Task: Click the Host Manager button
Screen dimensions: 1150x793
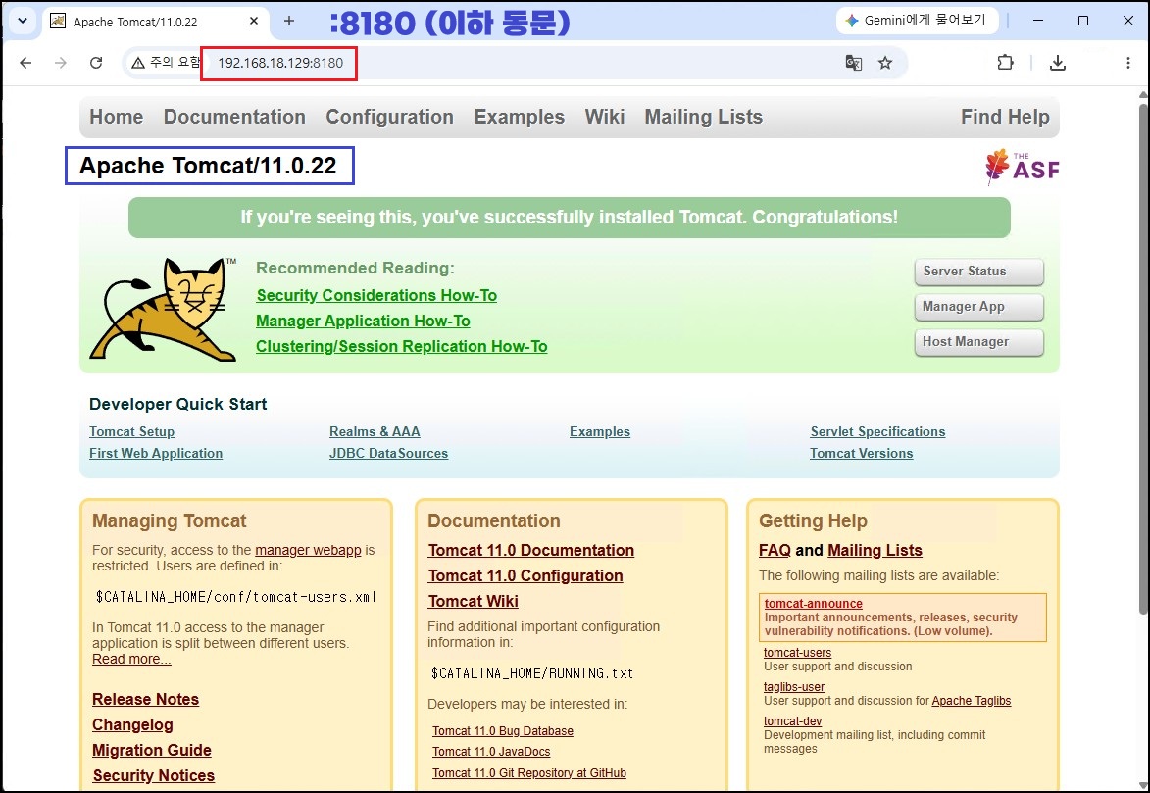Action: pyautogui.click(x=979, y=342)
